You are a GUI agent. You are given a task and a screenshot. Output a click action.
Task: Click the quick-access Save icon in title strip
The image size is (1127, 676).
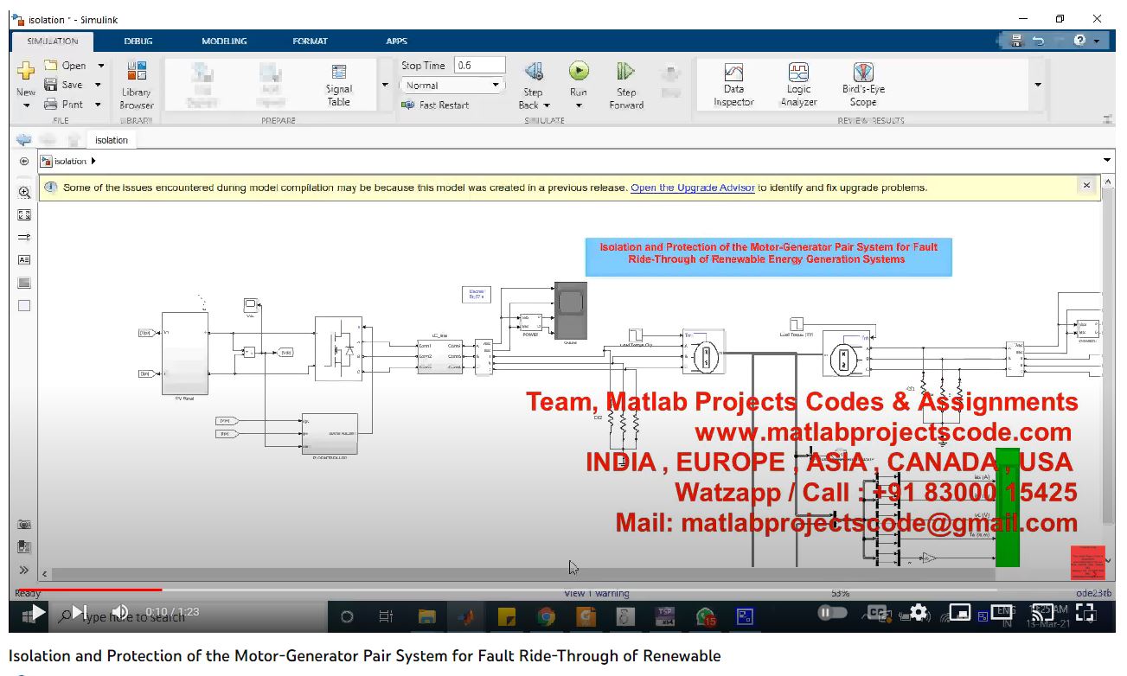(1016, 41)
